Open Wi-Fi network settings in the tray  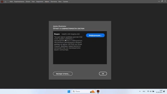coord(148,91)
